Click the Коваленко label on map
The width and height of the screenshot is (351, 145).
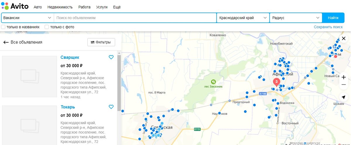pos(218,35)
